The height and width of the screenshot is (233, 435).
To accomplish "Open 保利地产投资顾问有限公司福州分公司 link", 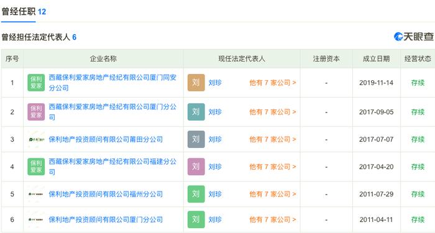I will click(x=106, y=194).
